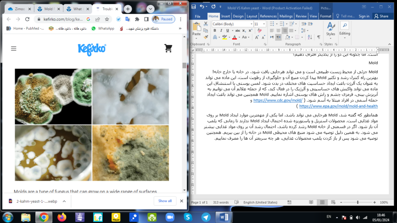Open the Kefirko hamburger menu
397x223 pixels.
tap(14, 48)
